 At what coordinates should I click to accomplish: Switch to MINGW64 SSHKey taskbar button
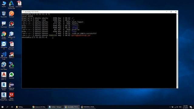88,107
